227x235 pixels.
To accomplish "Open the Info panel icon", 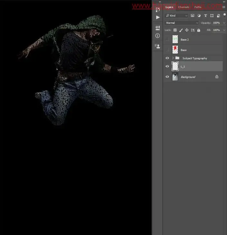I will pyautogui.click(x=157, y=36).
